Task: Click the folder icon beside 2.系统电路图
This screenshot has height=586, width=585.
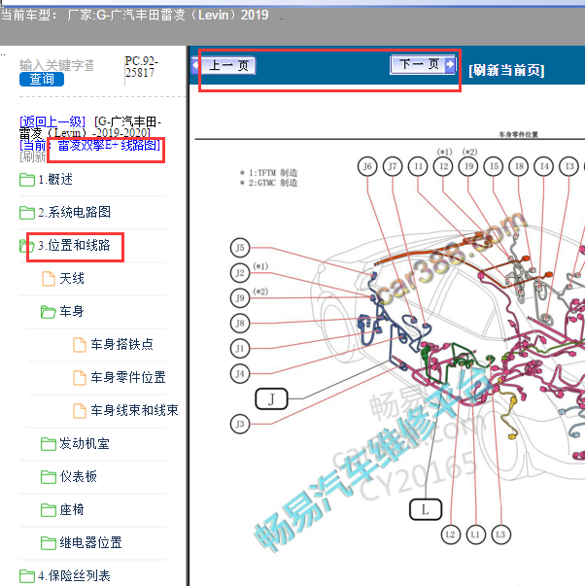Action: pos(27,213)
